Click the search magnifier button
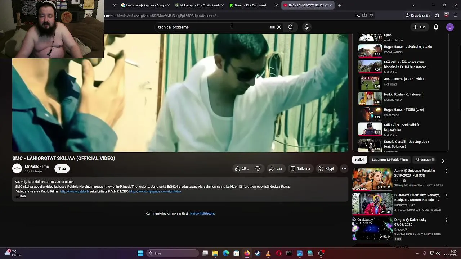Viewport: 461px width, 259px height. tap(290, 27)
